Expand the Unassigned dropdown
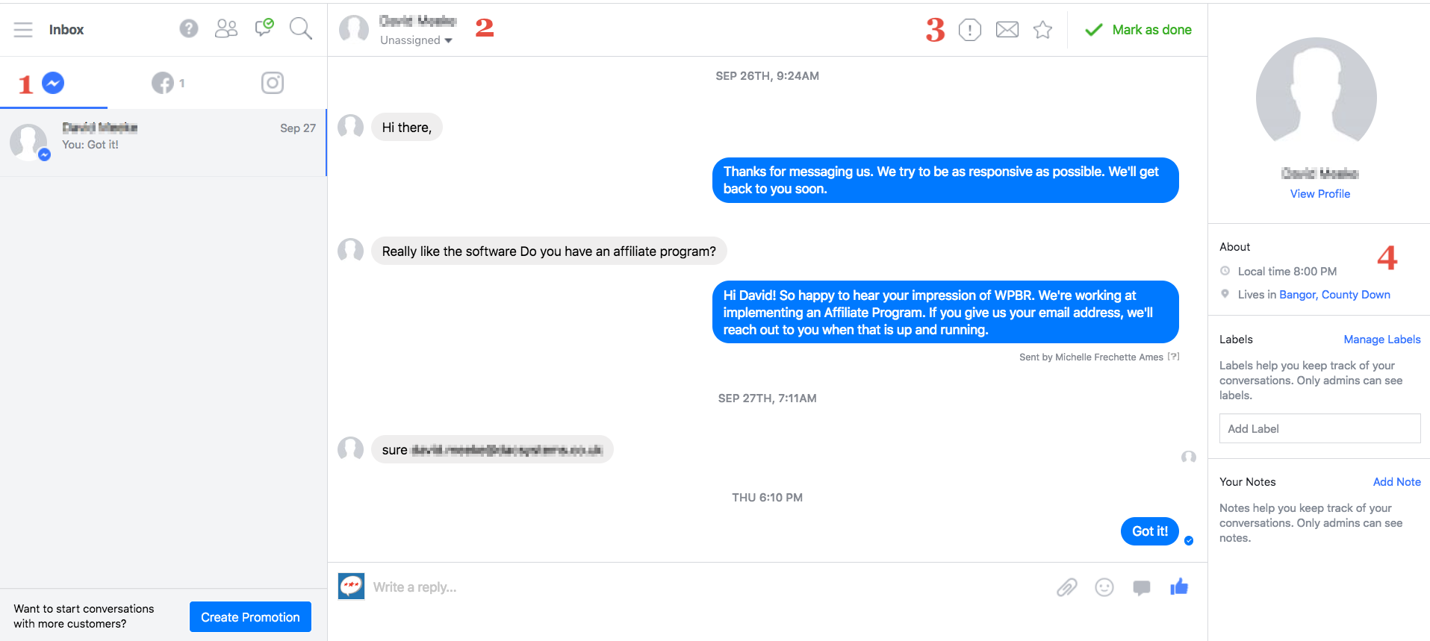 click(x=416, y=40)
